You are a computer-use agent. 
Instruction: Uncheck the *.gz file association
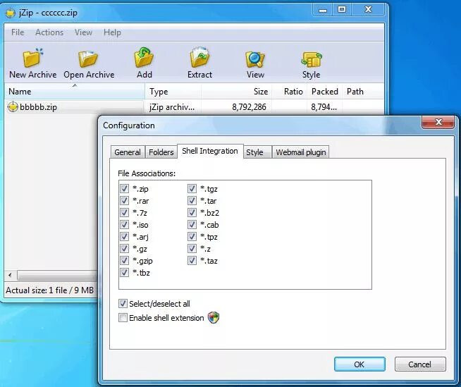tap(124, 249)
